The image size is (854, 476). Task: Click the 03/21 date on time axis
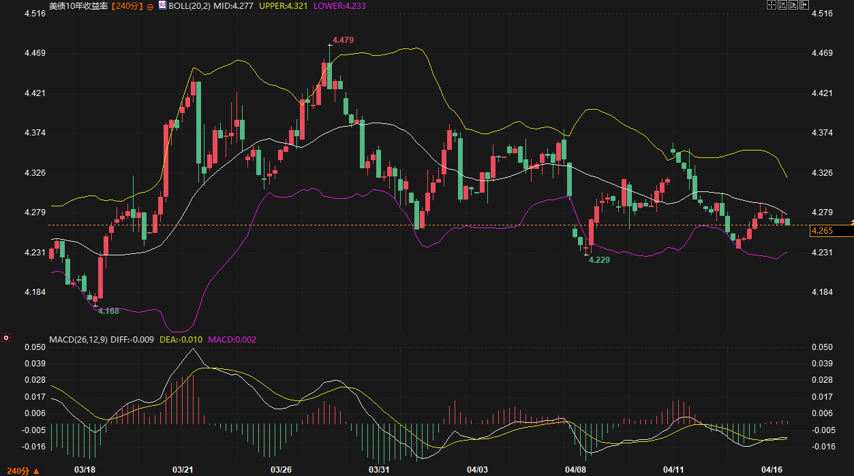coord(183,470)
